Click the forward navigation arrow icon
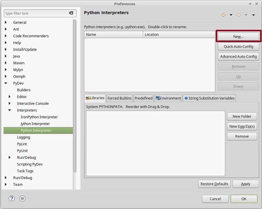Image resolution: width=262 pixels, height=209 pixels. [x=238, y=15]
